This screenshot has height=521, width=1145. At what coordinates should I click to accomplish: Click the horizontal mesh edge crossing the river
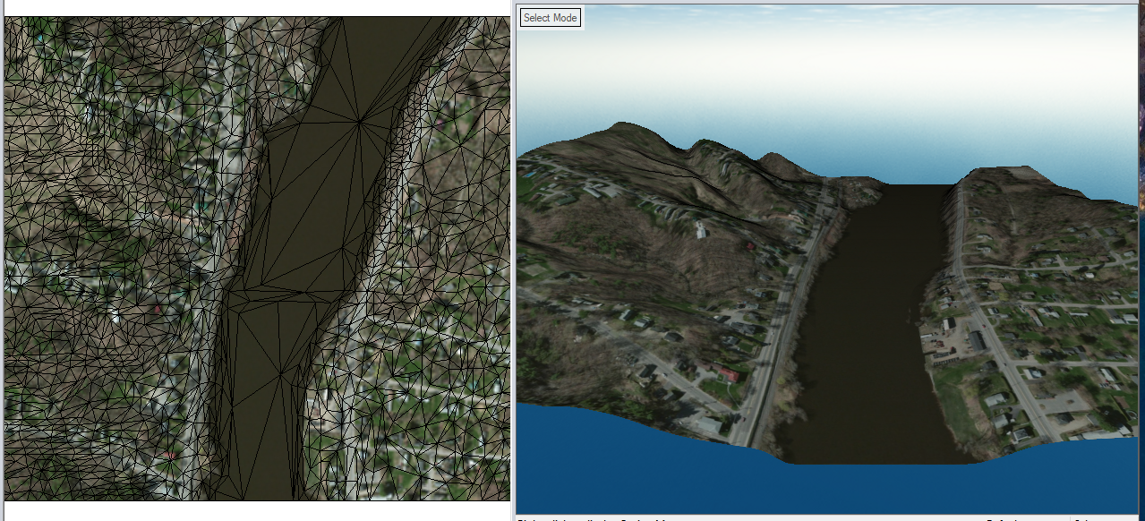286,292
